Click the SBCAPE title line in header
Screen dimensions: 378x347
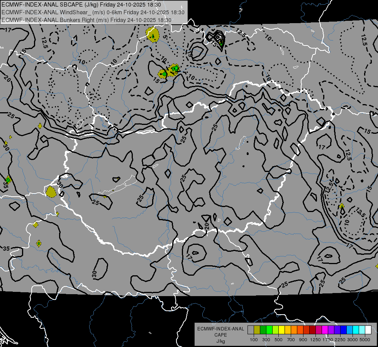tap(81, 5)
